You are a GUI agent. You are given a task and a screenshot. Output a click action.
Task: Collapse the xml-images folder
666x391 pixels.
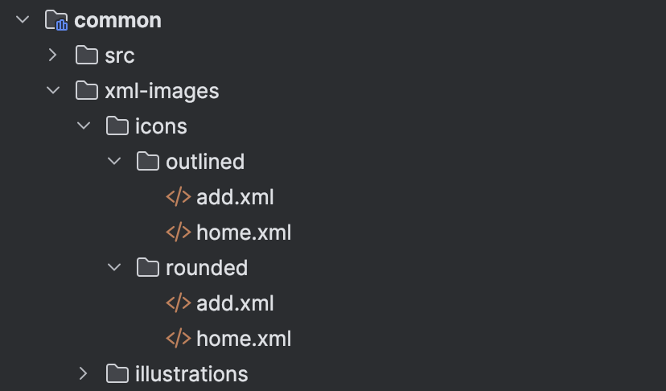[x=53, y=91]
